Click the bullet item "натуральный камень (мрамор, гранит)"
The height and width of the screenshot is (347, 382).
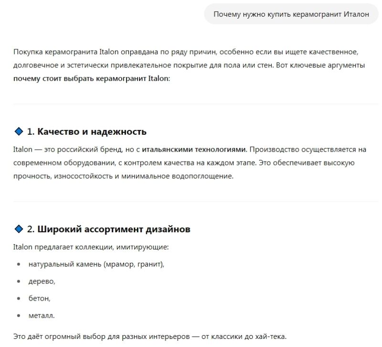pyautogui.click(x=96, y=264)
